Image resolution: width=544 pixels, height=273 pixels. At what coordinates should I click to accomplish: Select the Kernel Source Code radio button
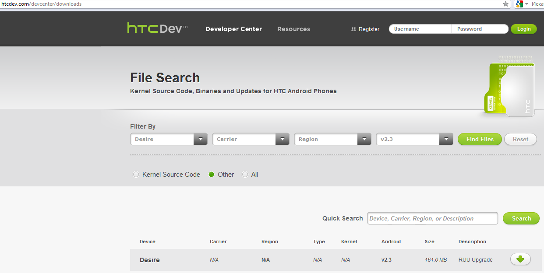coord(136,175)
